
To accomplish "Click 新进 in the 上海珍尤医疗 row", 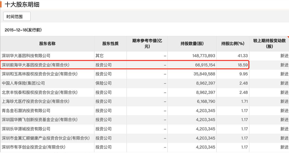I will pos(284,101).
